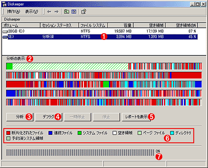Click the light green ページ ファイル legend swatch
The image size is (208, 168).
coord(140,133)
